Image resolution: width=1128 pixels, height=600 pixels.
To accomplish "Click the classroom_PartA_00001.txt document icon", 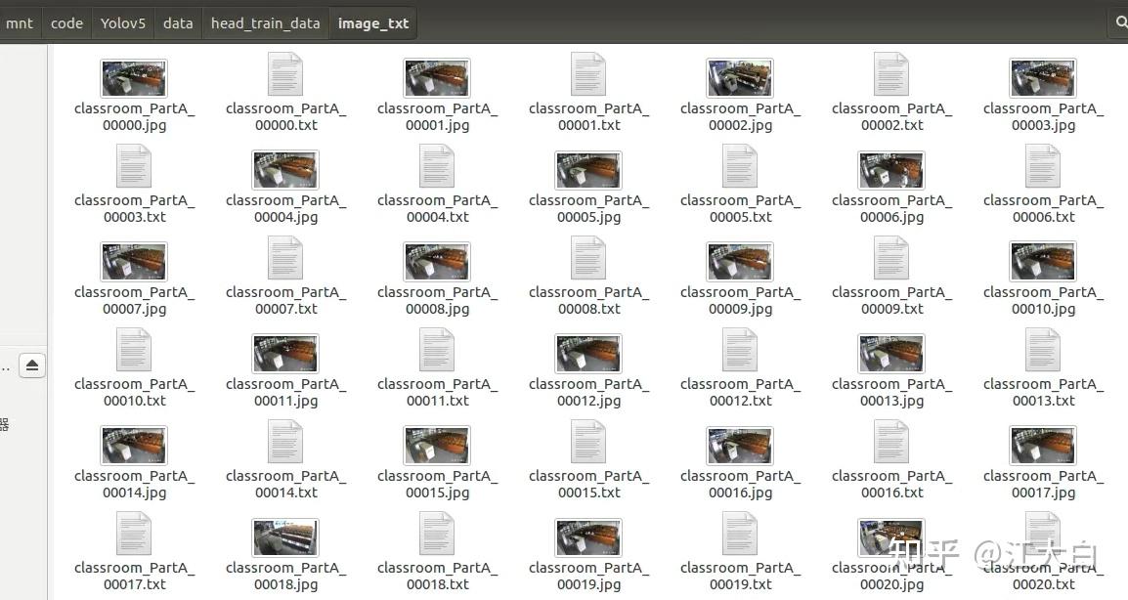I will tap(588, 74).
